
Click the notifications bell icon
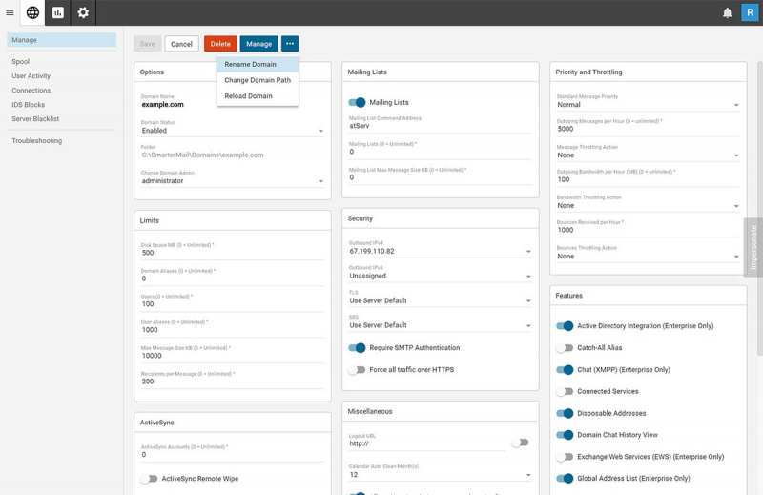coord(727,12)
